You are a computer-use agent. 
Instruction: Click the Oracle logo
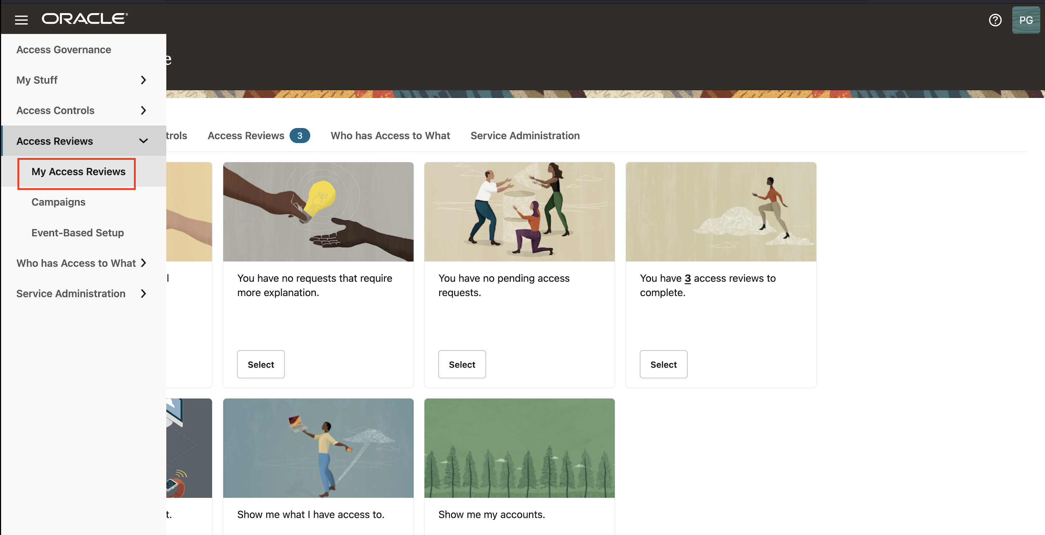tap(84, 18)
